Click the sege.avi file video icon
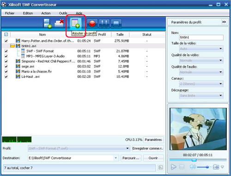This screenshot has height=176, width=231. [x=18, y=66]
